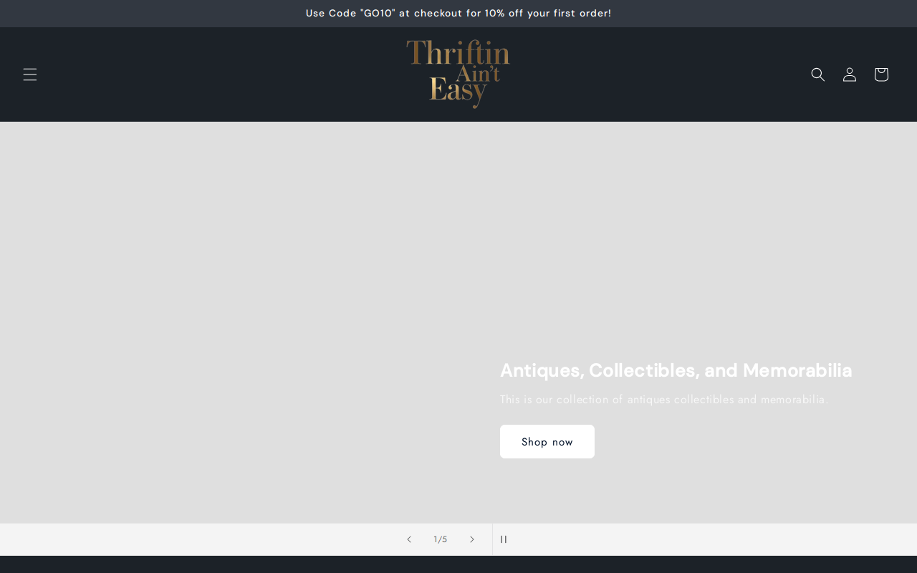
Task: Click the GO10 promo announcement text
Action: (458, 13)
